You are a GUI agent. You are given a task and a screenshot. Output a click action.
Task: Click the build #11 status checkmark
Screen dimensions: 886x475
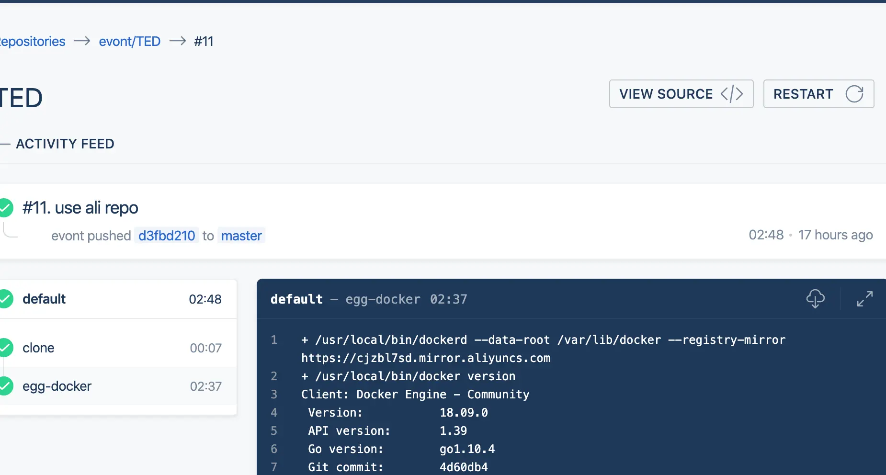tap(6, 208)
